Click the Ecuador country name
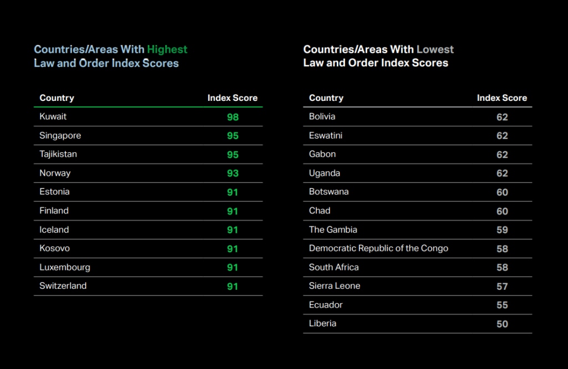This screenshot has height=369, width=568. click(326, 305)
